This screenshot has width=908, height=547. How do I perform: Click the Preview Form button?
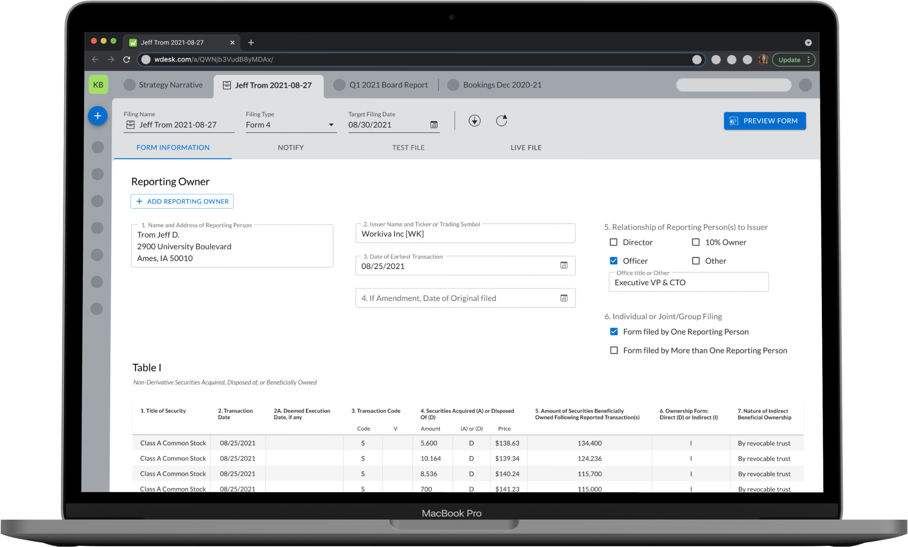click(765, 121)
